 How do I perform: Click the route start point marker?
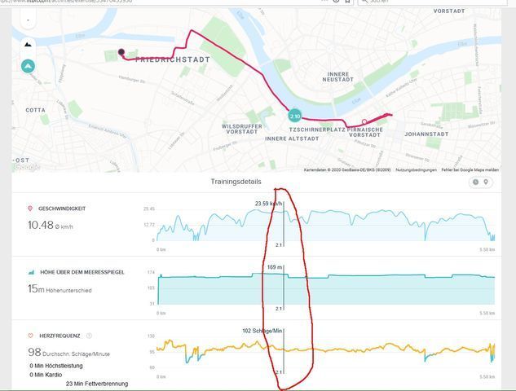point(121,52)
